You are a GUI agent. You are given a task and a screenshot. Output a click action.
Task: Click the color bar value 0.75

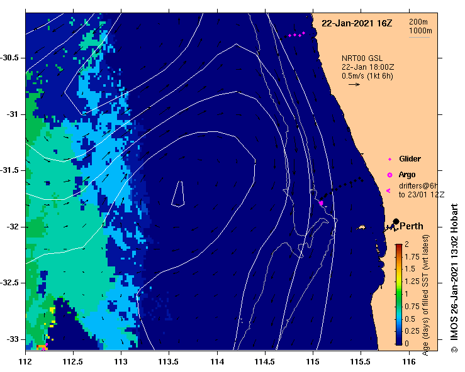click(412, 307)
